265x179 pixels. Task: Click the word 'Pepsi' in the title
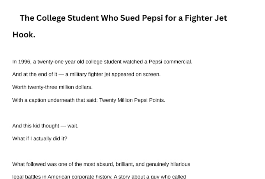pyautogui.click(x=152, y=18)
